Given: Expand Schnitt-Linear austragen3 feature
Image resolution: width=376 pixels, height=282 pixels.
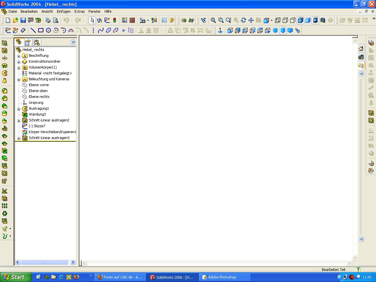Looking at the screenshot, I should 19,138.
